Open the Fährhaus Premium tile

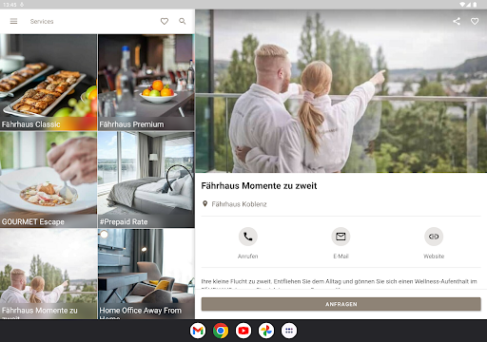tap(146, 83)
